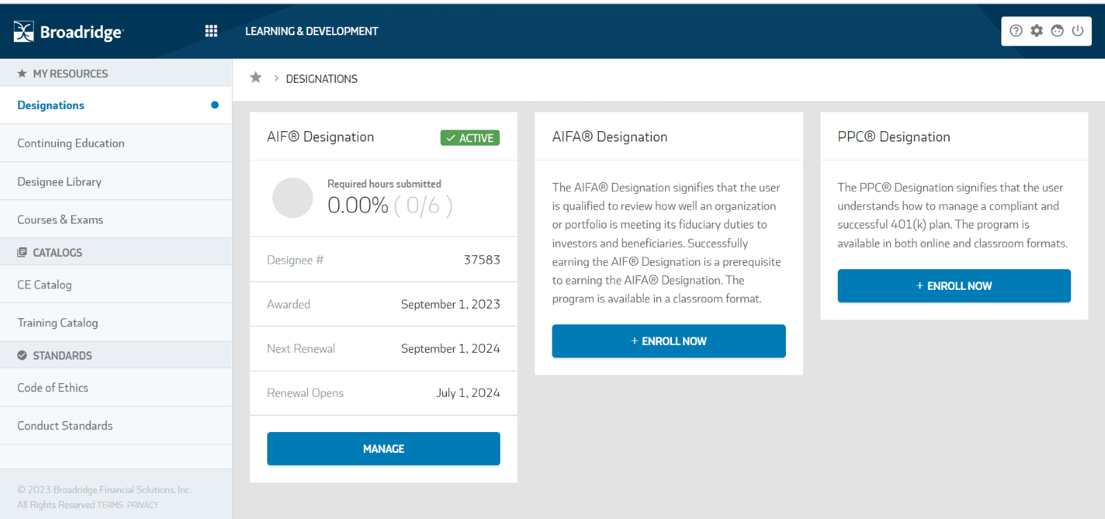The image size is (1105, 519).
Task: Click awarded date September 1, 2023
Action: [450, 304]
